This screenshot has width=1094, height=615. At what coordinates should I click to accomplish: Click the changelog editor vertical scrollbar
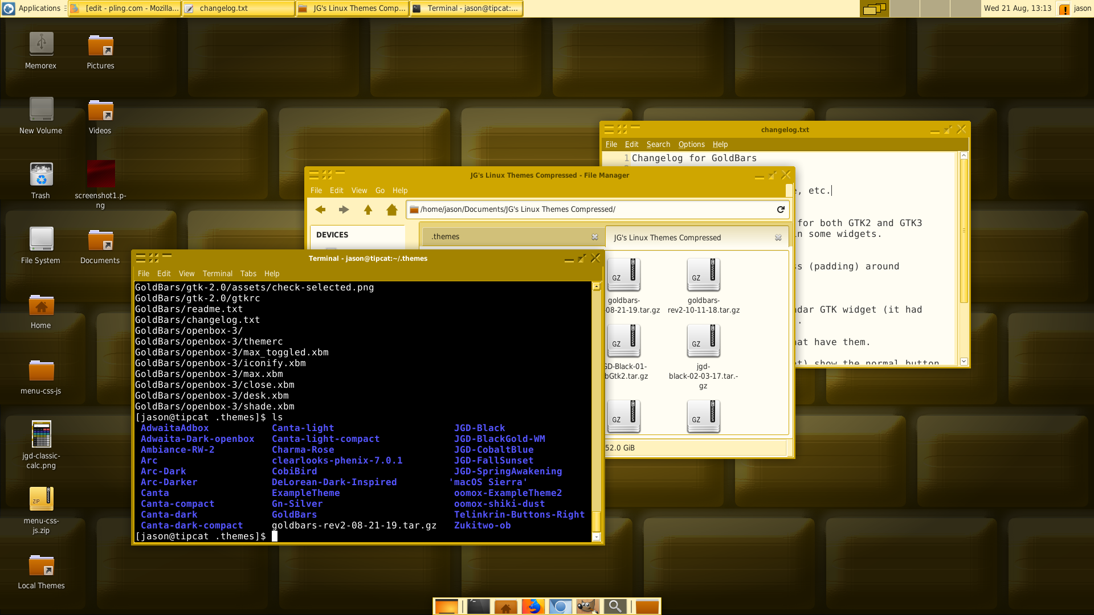click(x=964, y=231)
